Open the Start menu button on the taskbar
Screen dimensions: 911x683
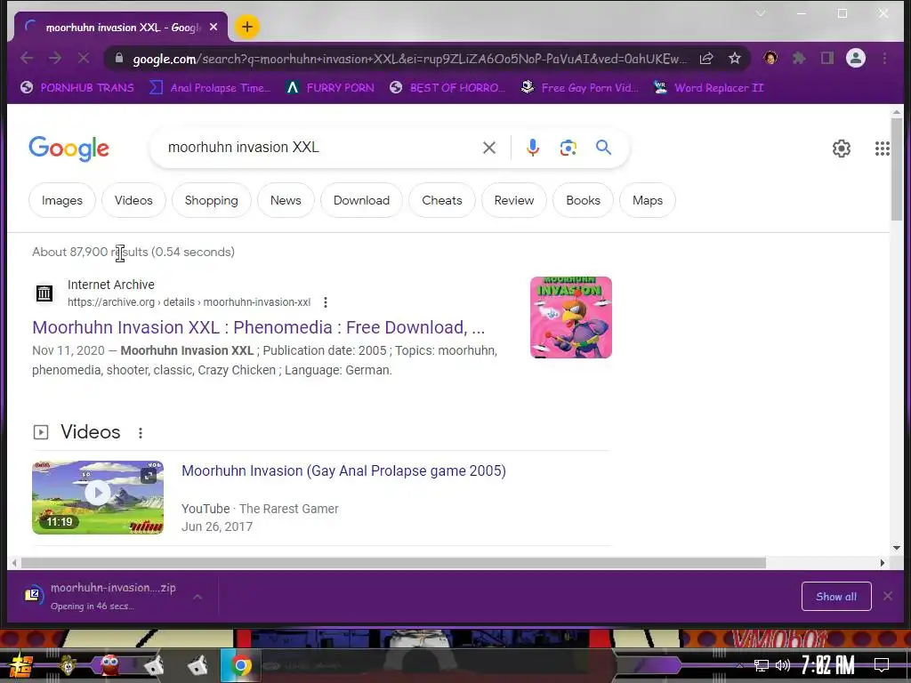pyautogui.click(x=21, y=665)
